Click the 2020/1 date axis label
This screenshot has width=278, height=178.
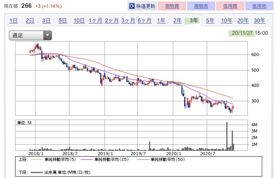(174, 153)
